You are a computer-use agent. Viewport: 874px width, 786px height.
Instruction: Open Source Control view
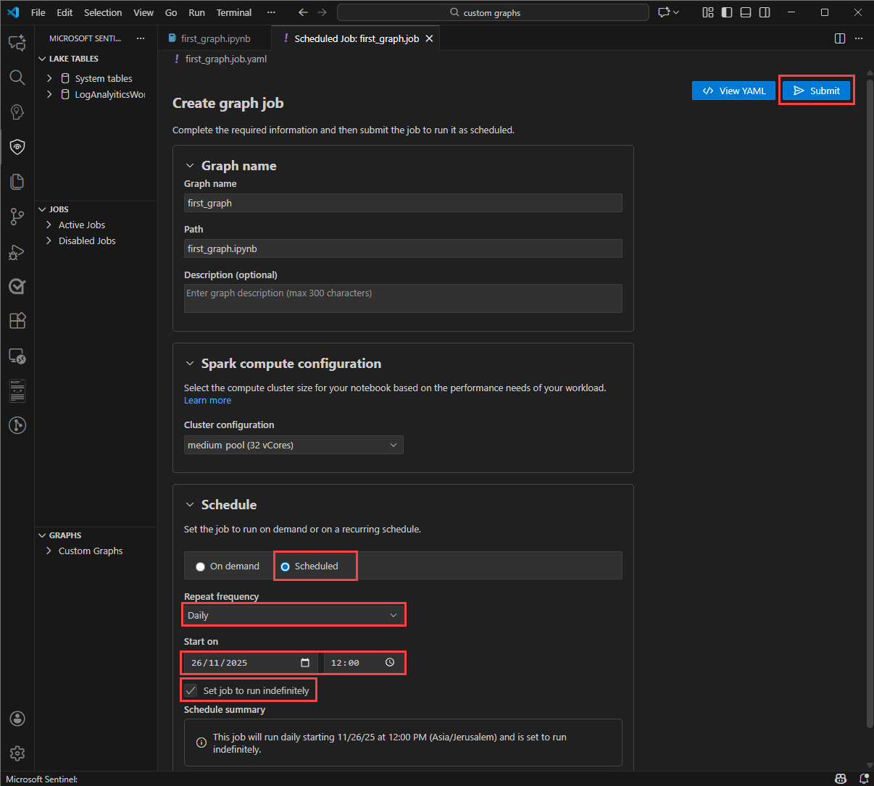pyautogui.click(x=17, y=217)
